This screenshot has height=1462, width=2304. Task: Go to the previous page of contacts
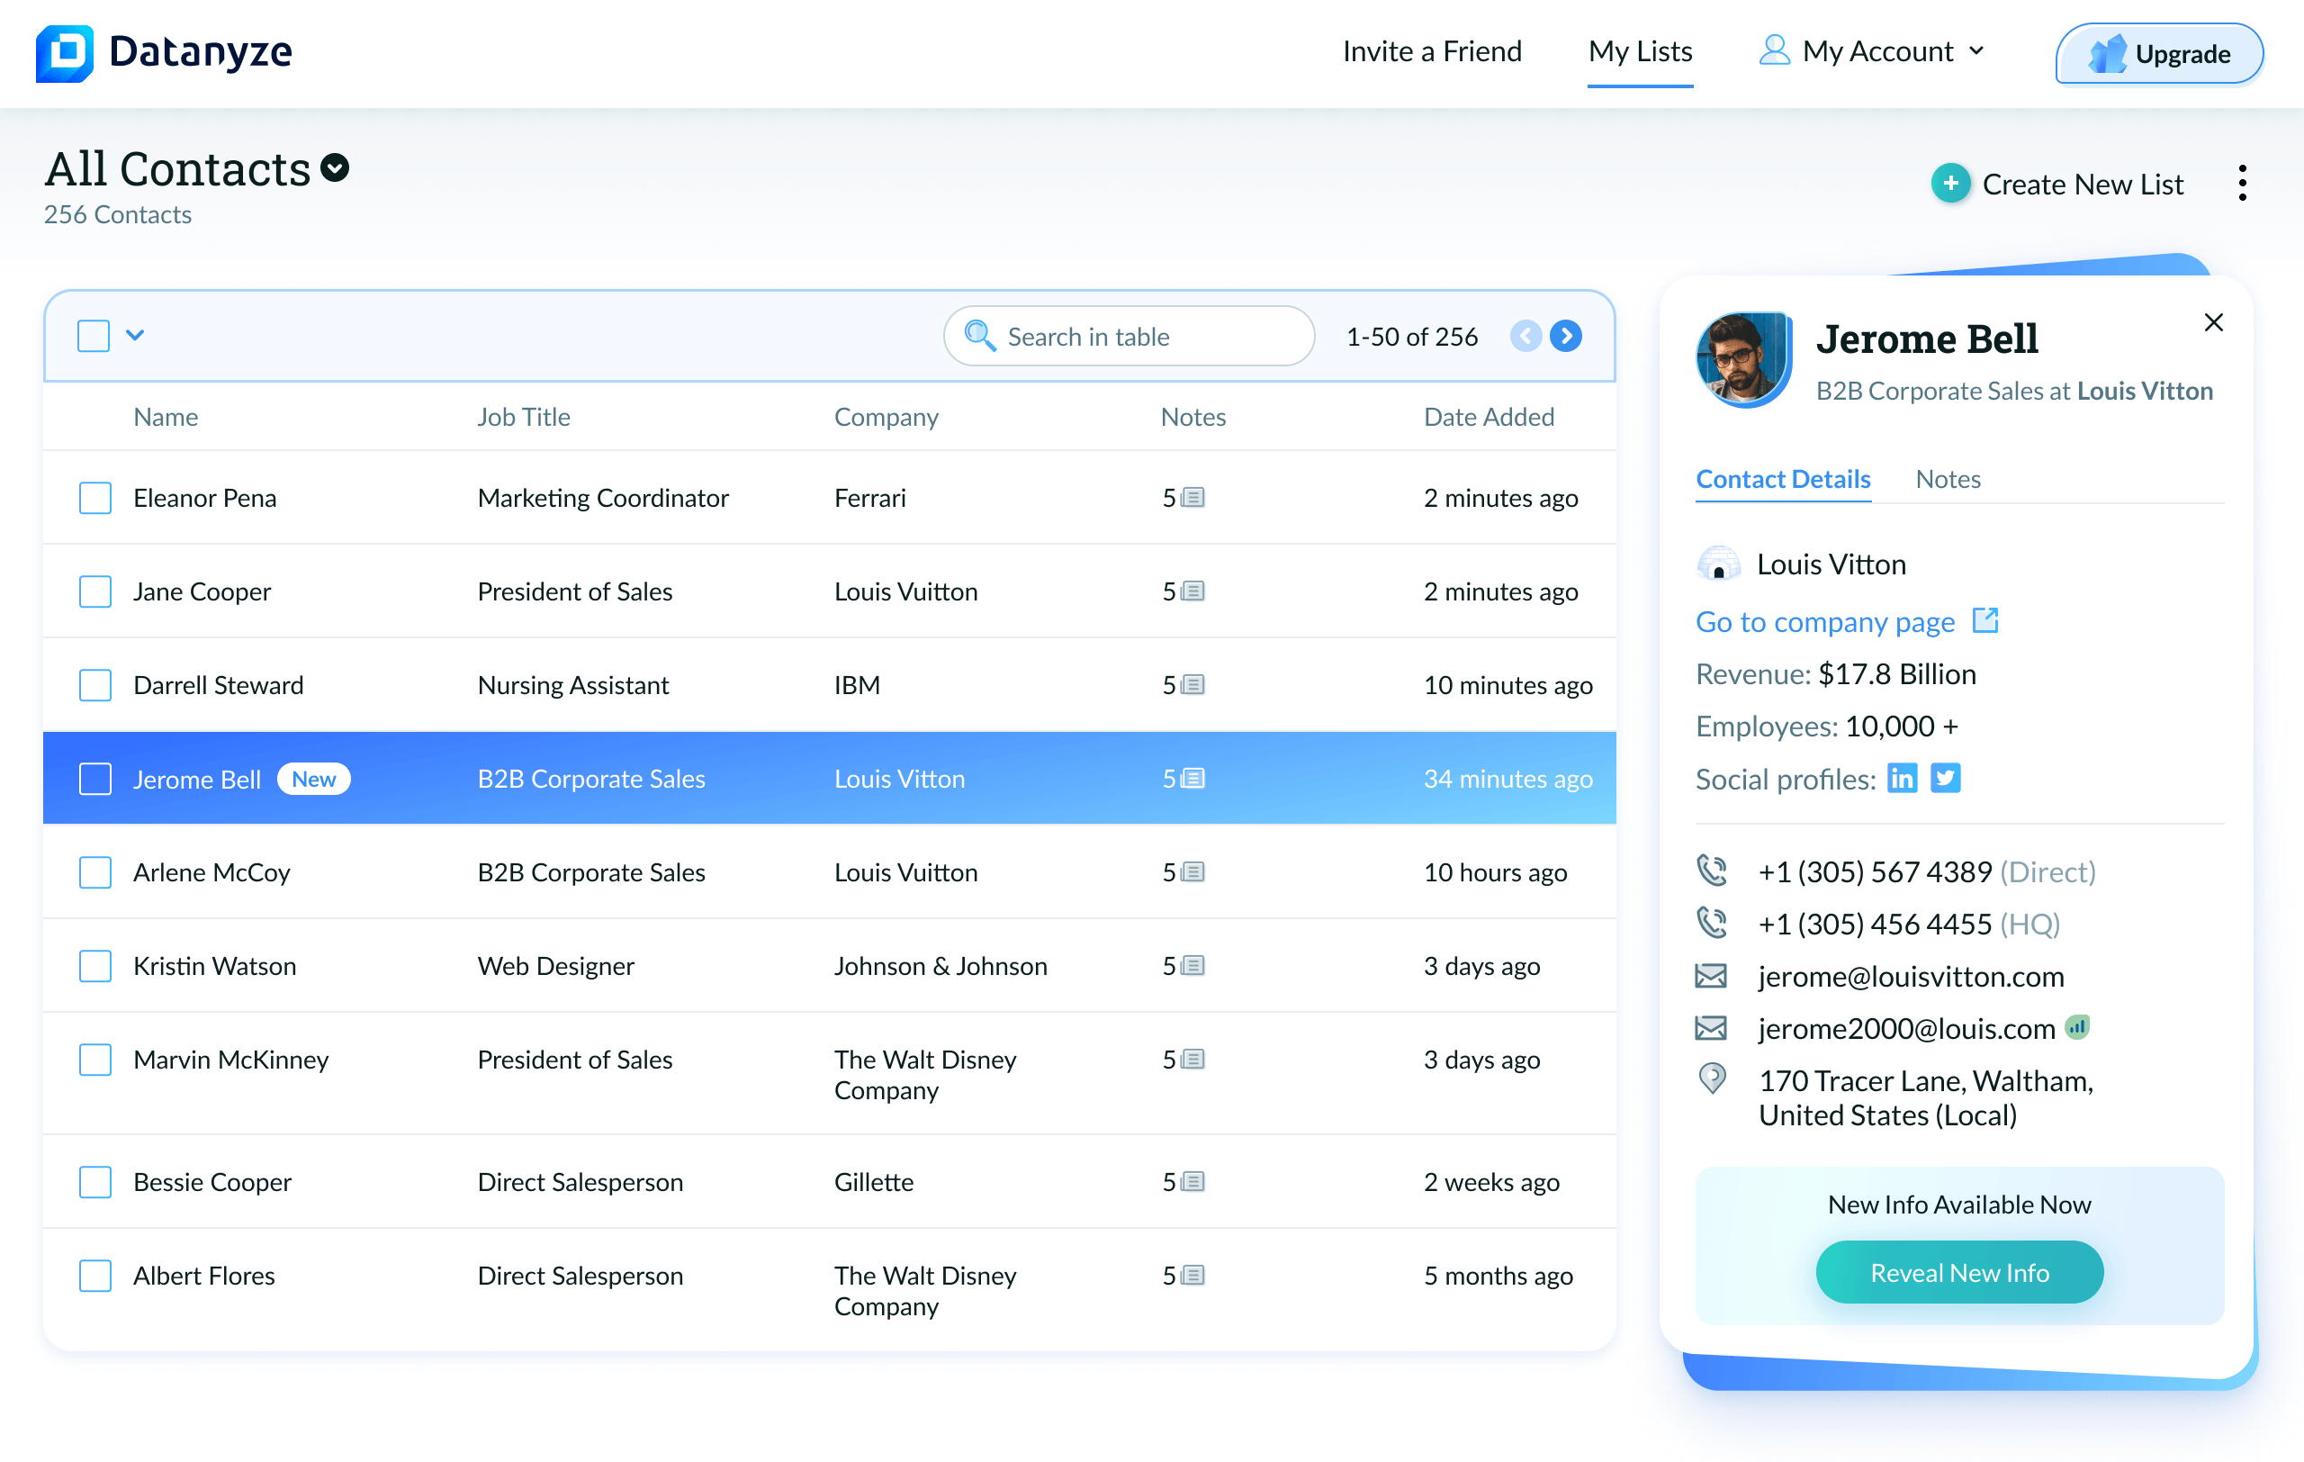point(1525,336)
